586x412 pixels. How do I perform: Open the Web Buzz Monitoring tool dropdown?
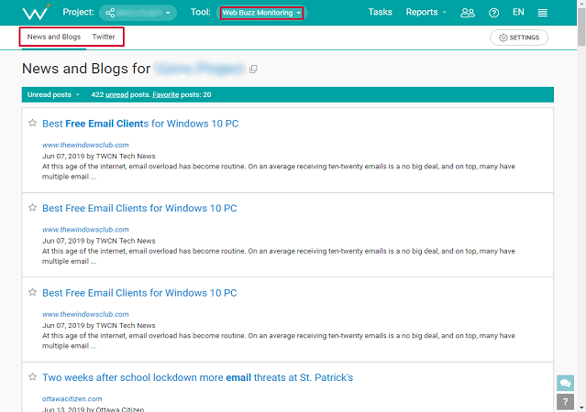pos(261,13)
